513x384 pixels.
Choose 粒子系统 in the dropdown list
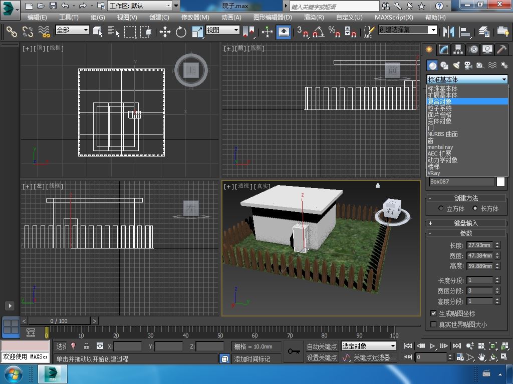pyautogui.click(x=467, y=108)
